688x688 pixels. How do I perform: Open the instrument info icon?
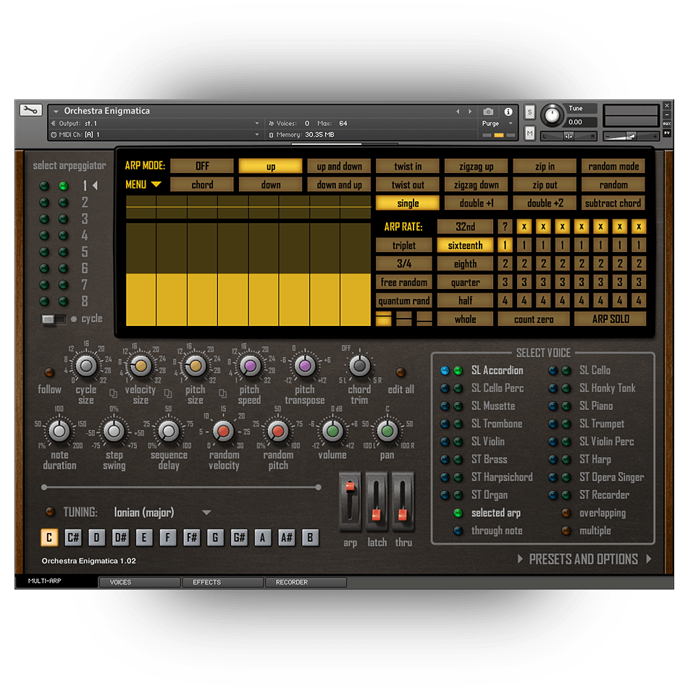click(x=508, y=112)
